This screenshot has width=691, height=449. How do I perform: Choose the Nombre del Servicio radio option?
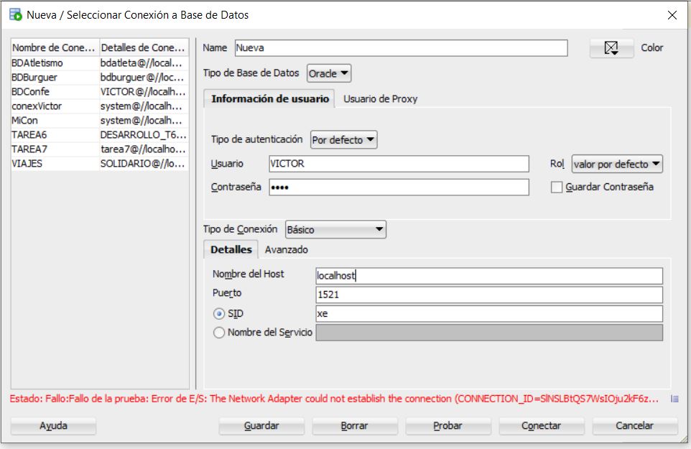click(x=219, y=333)
